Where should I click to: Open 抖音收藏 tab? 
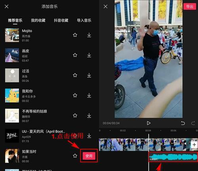(61, 21)
